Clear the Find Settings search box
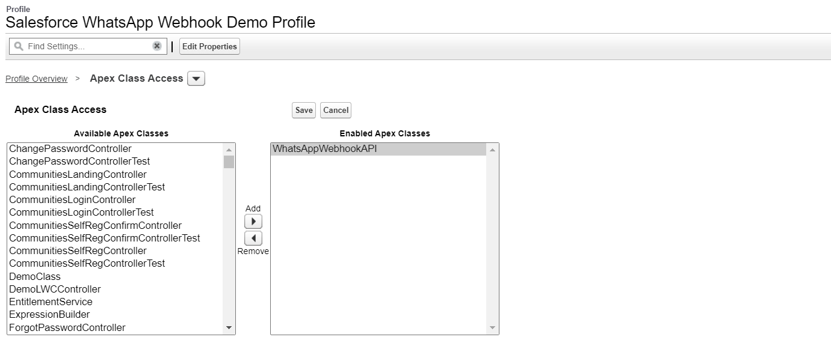The width and height of the screenshot is (831, 346). coord(157,46)
